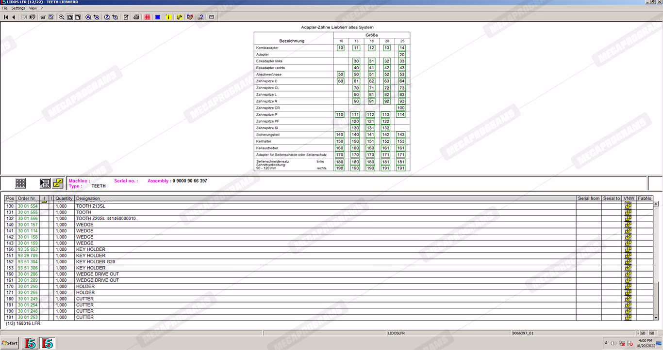Open the ? help menu
Viewport: 663px width, 350px height.
click(42, 8)
